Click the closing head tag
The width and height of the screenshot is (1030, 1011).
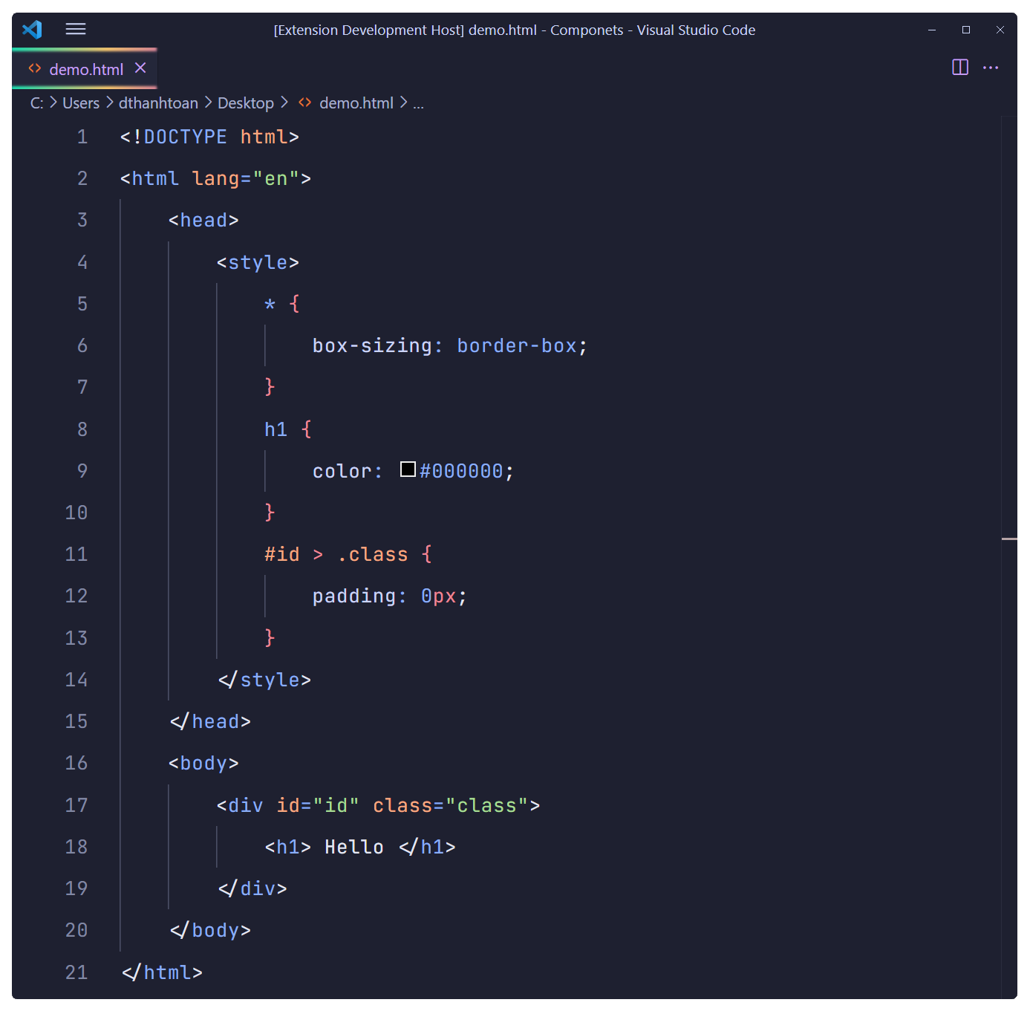tap(210, 721)
